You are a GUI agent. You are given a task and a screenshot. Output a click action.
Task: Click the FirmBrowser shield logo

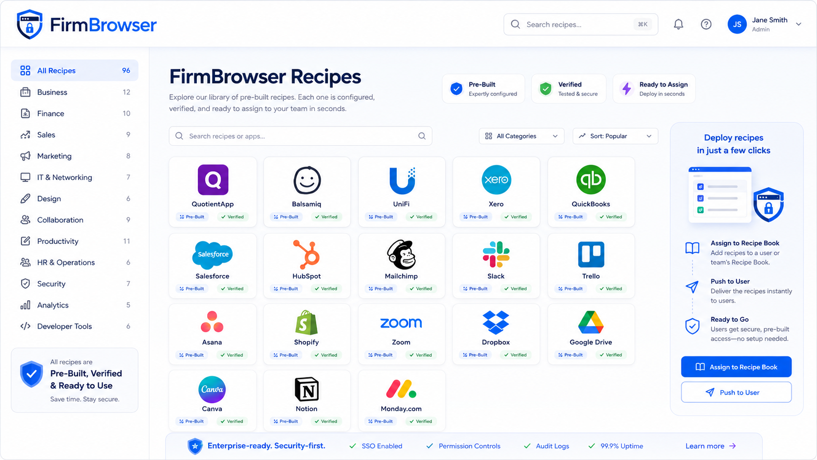29,24
